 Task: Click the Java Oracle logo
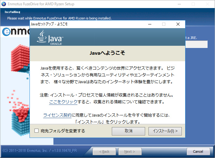coord(50,38)
